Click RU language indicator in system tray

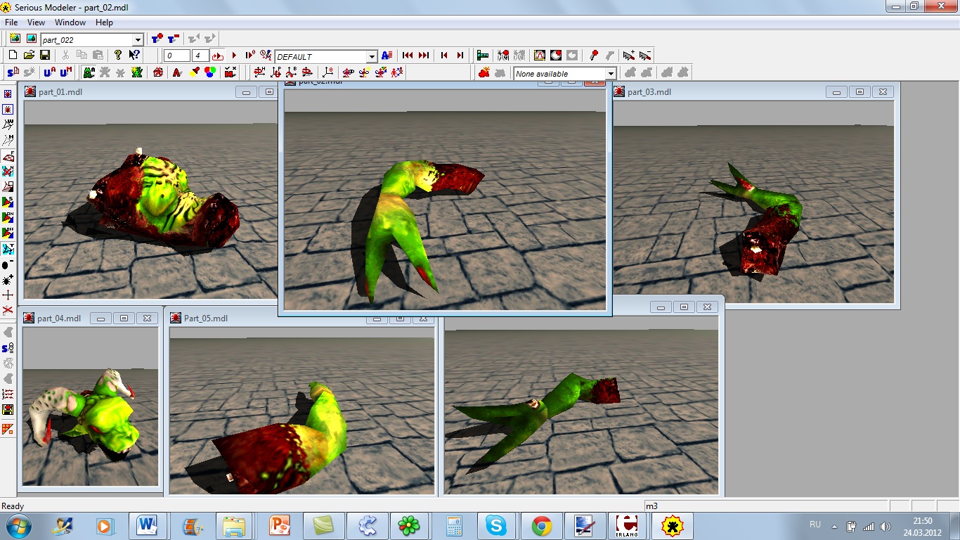pyautogui.click(x=815, y=525)
